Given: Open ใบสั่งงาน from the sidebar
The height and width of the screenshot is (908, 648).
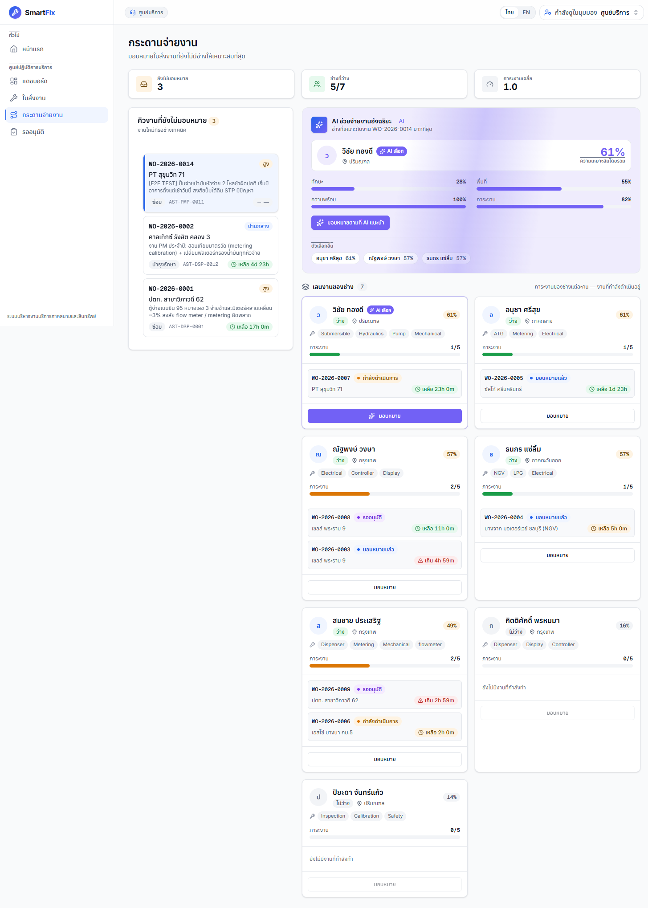Looking at the screenshot, I should click(57, 98).
